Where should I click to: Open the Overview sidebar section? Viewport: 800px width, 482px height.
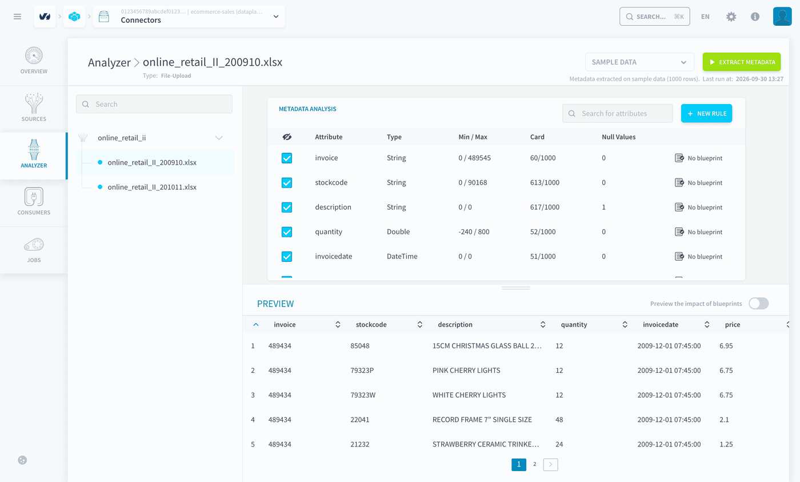coord(34,62)
